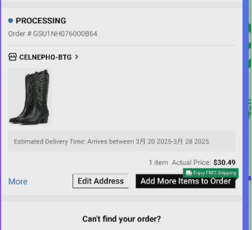Select order number GSU1NH076000B64 text
This screenshot has width=252, height=230.
pyautogui.click(x=65, y=34)
